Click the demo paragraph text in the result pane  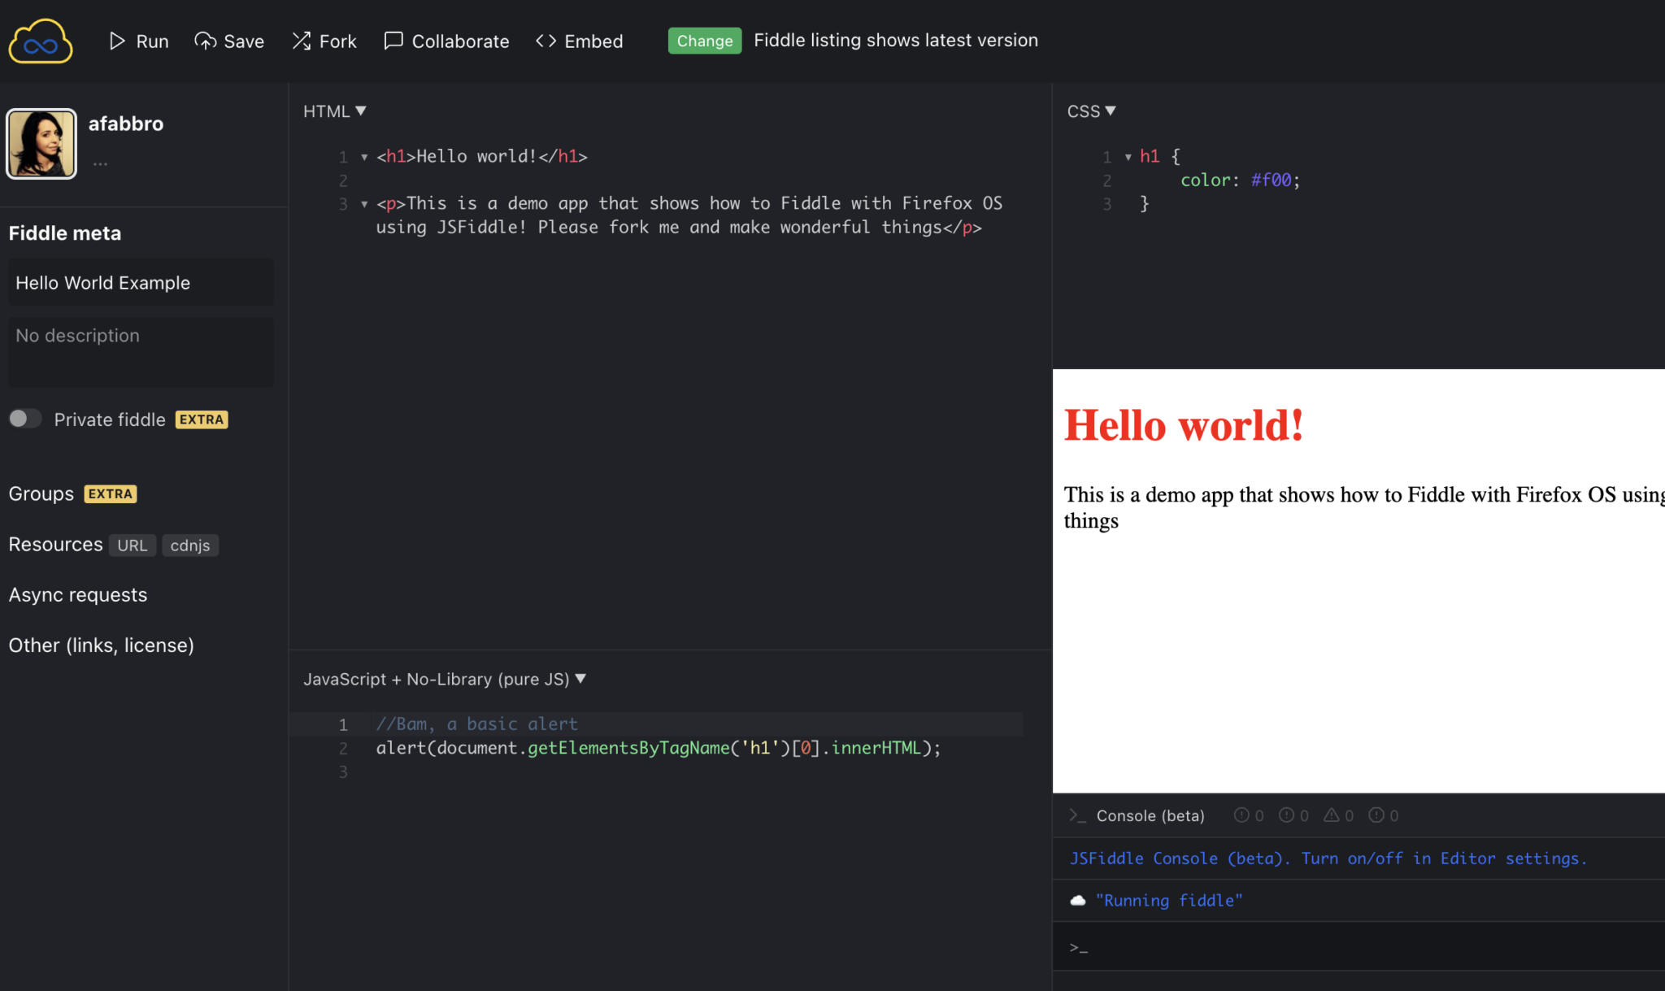(x=1364, y=507)
